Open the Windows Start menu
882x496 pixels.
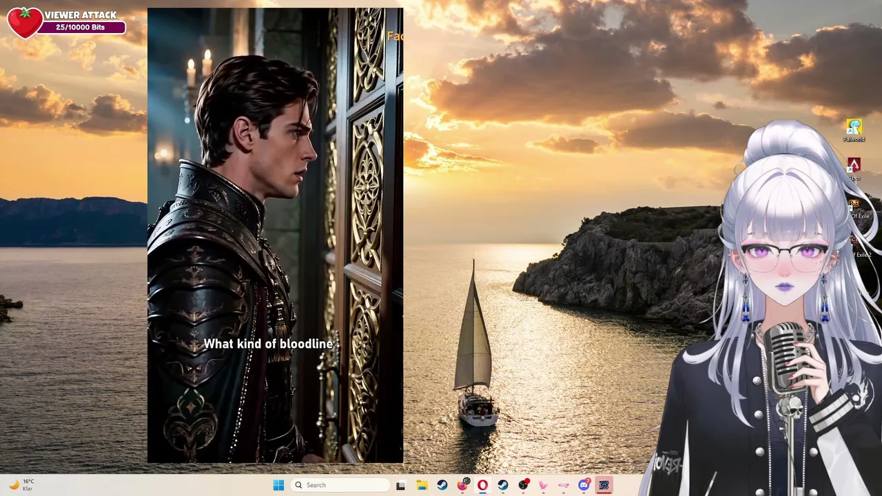pyautogui.click(x=278, y=485)
